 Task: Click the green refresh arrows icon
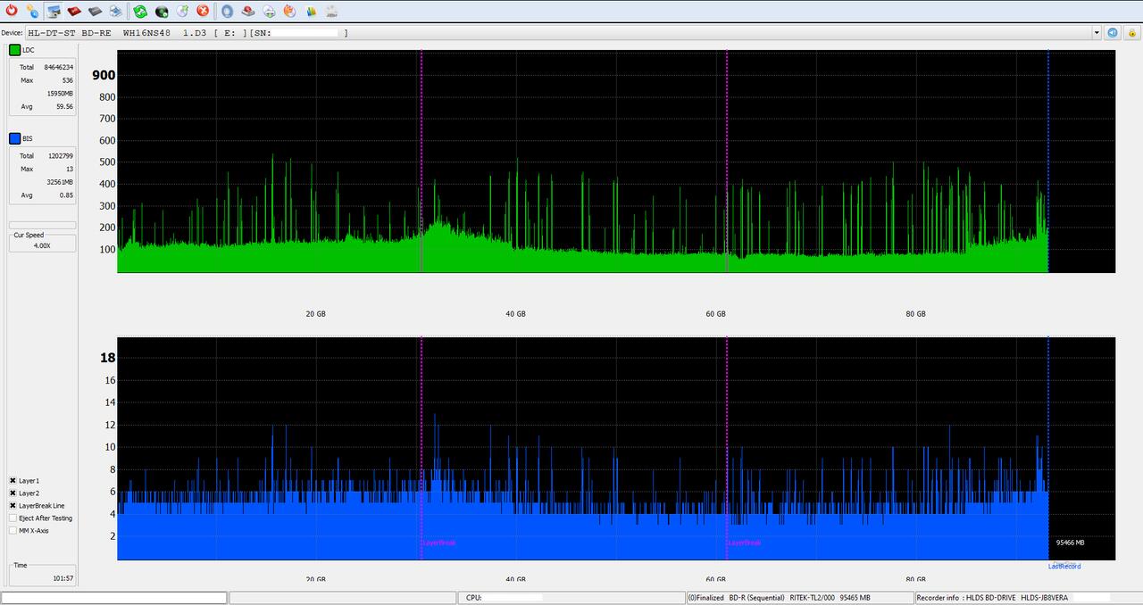coord(140,11)
